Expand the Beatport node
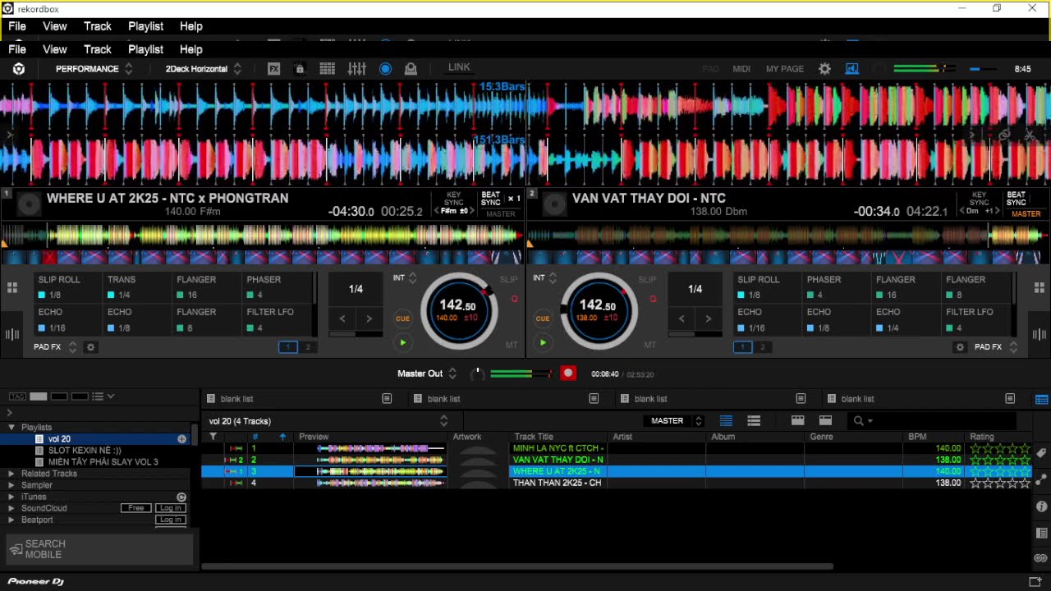 11,520
